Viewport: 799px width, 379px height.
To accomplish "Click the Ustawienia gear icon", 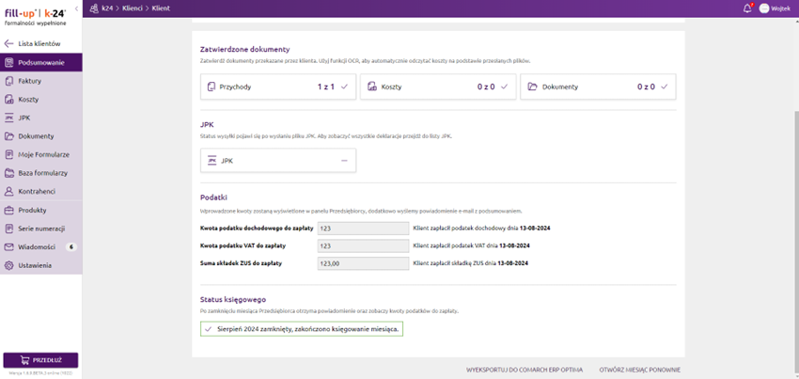I will pos(8,265).
